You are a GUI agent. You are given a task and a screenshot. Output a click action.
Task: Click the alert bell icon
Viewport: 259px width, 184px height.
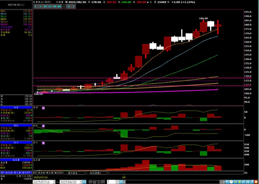click(x=256, y=182)
